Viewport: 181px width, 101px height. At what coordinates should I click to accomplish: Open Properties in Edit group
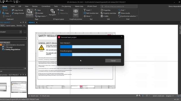coord(105,10)
